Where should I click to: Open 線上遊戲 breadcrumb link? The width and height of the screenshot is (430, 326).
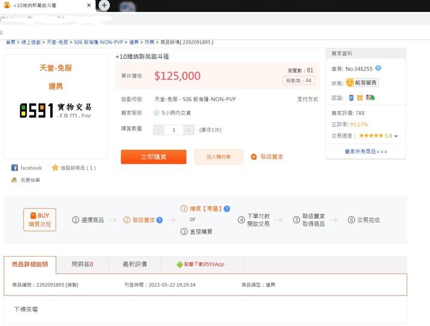pyautogui.click(x=31, y=42)
